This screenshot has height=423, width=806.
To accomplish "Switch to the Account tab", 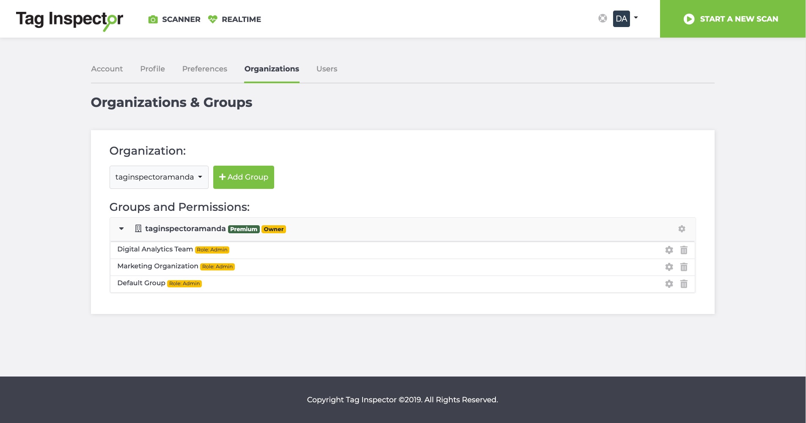I will click(107, 69).
